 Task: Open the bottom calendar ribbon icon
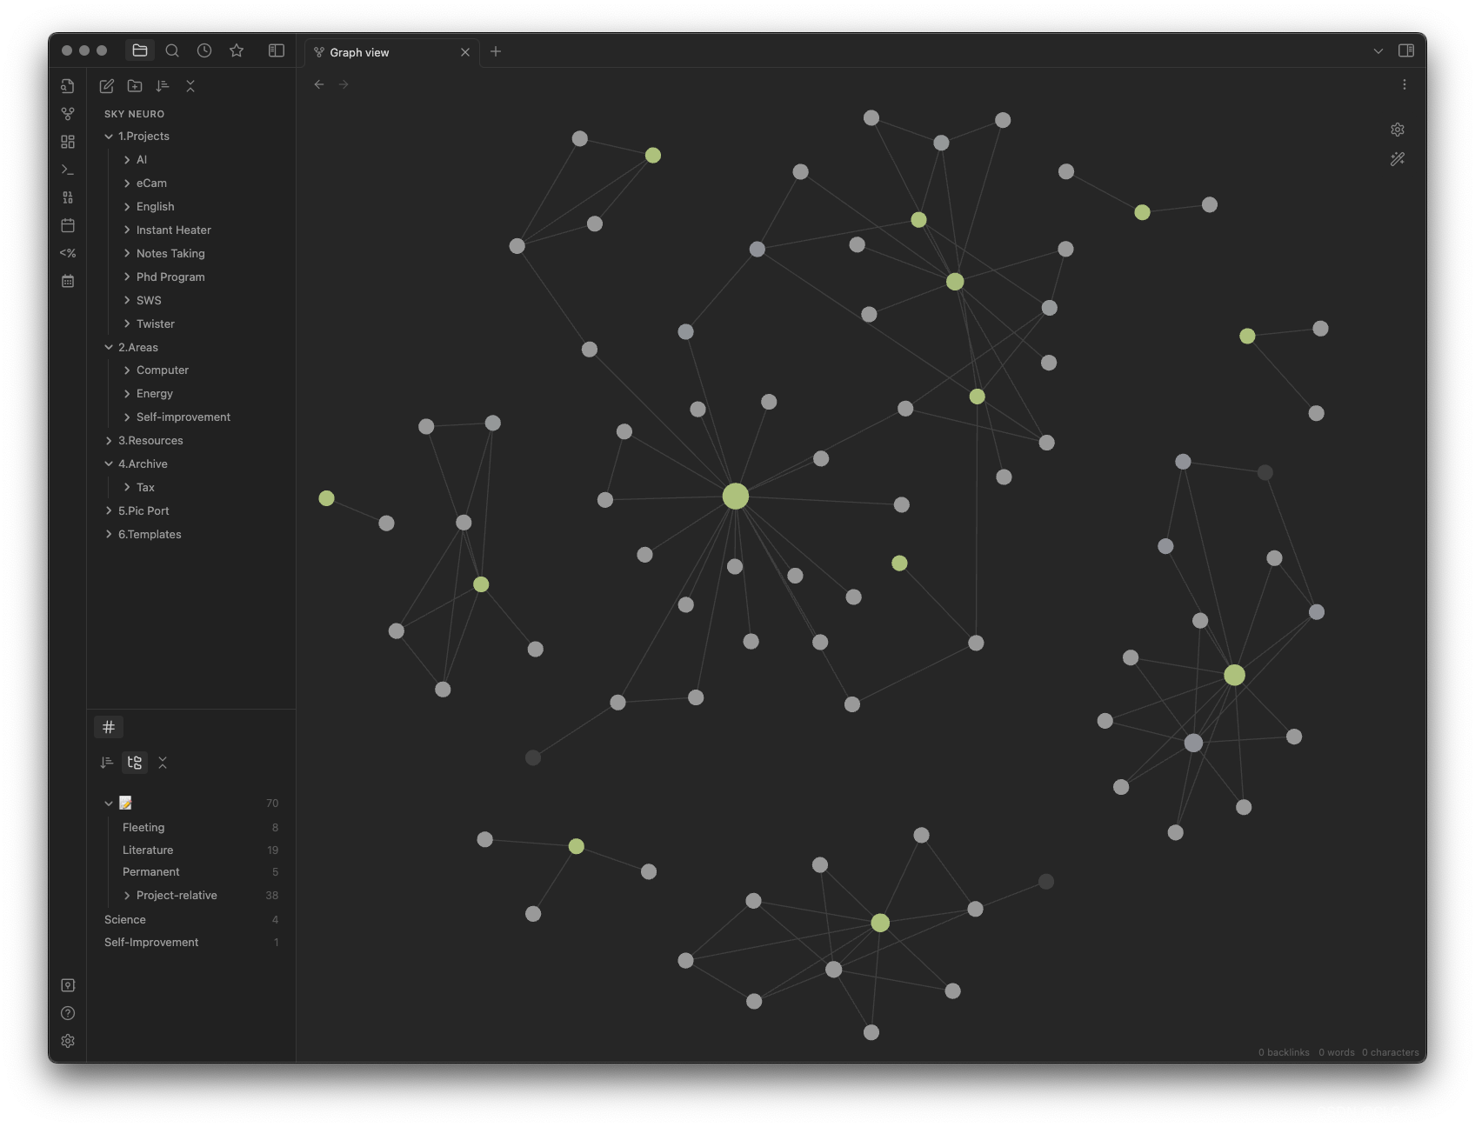coord(68,281)
